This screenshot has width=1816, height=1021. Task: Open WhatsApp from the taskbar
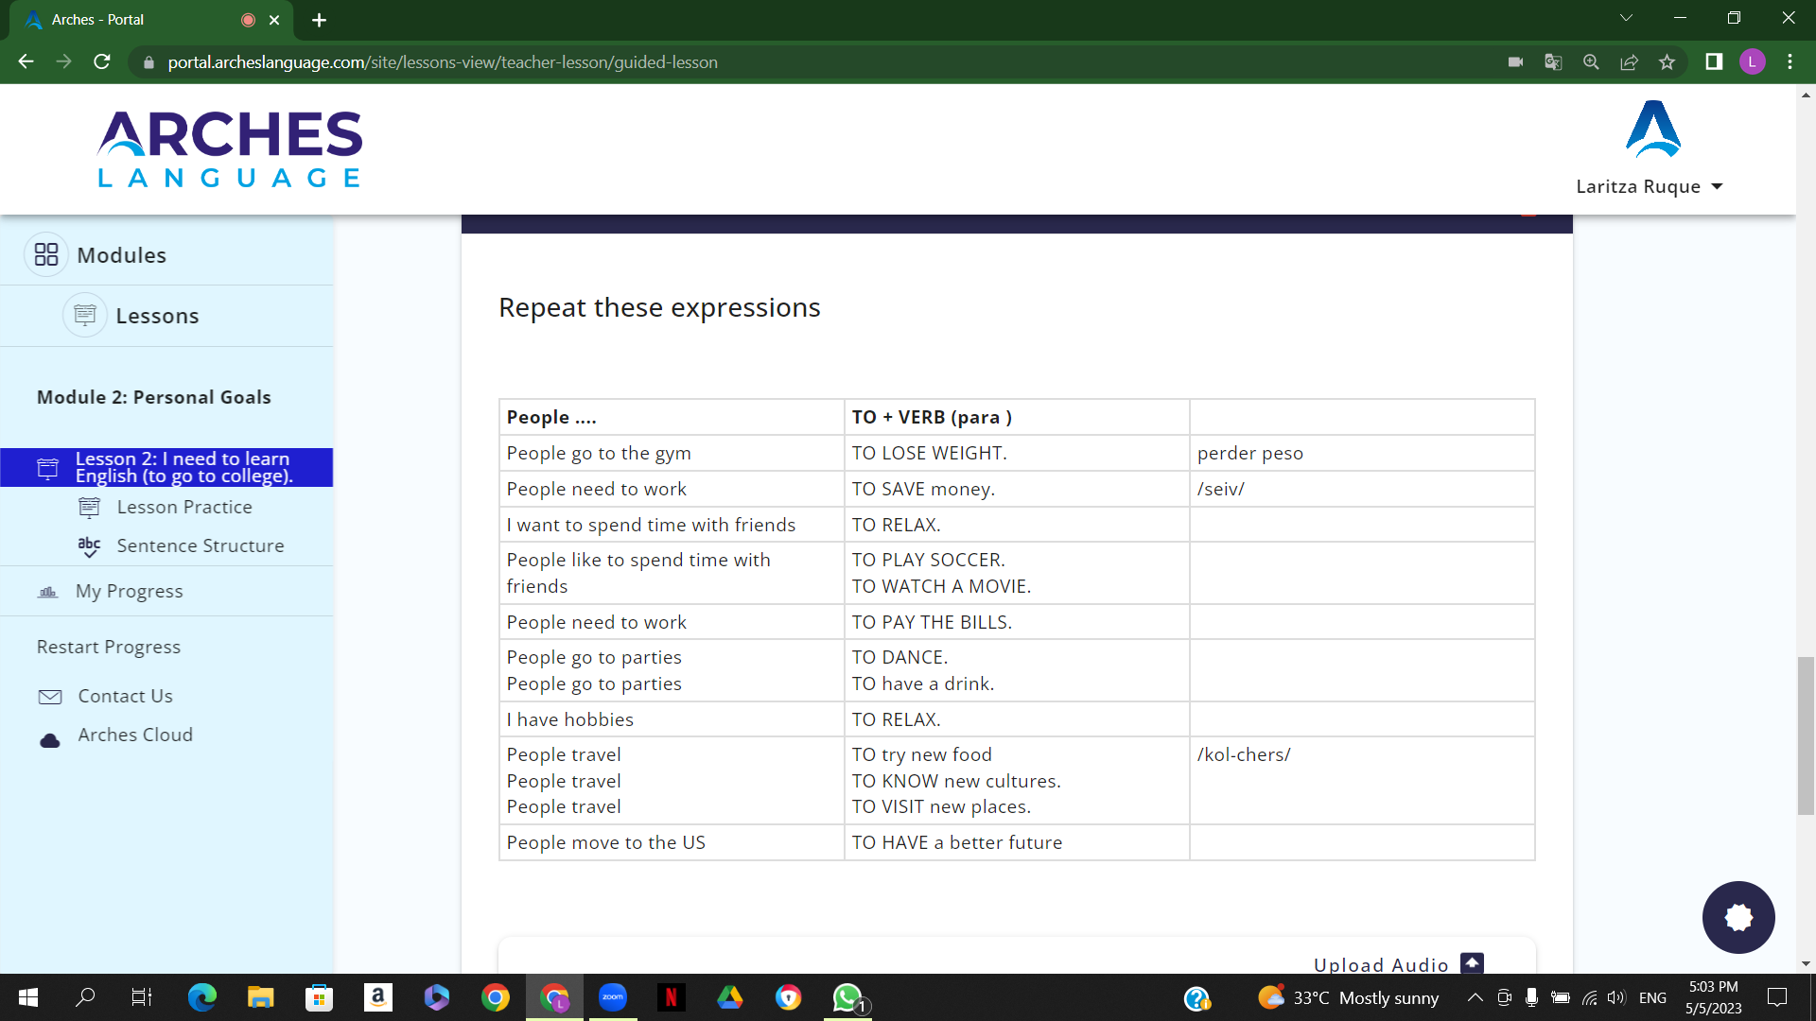[x=847, y=997]
